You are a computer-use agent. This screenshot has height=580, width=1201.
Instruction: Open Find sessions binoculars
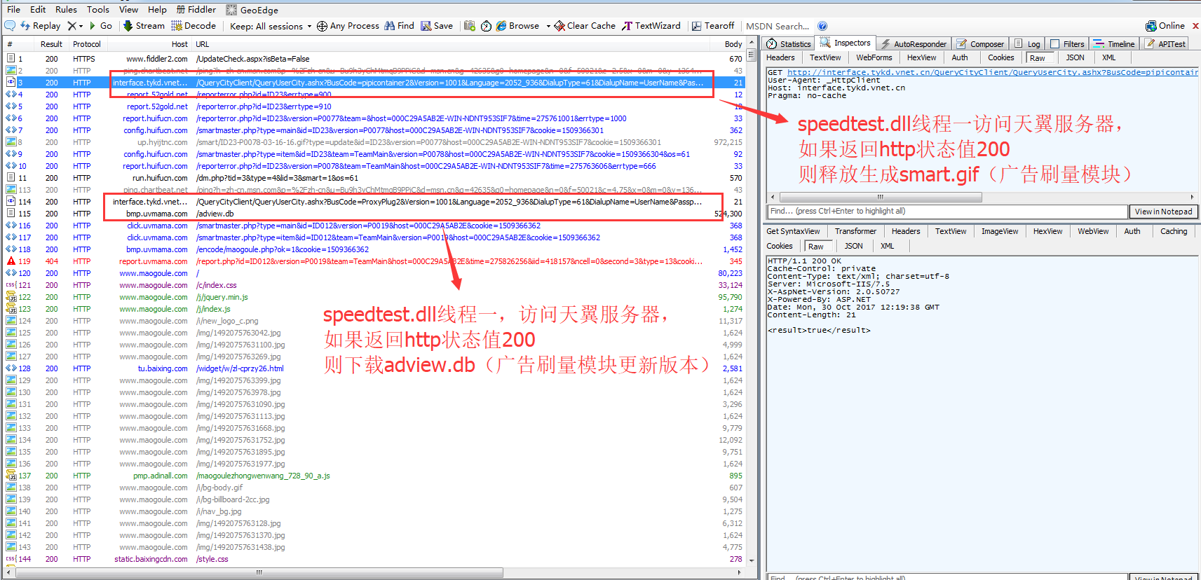coord(399,26)
